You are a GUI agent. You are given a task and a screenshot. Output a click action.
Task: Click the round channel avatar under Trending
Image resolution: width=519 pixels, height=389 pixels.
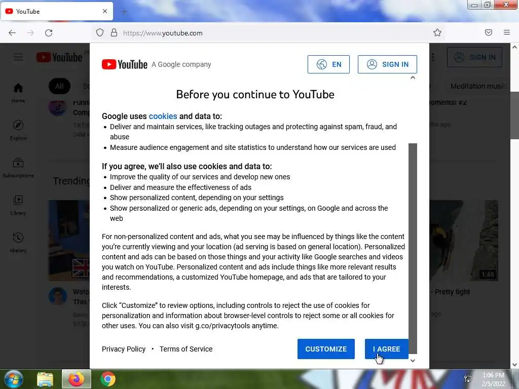tap(58, 296)
